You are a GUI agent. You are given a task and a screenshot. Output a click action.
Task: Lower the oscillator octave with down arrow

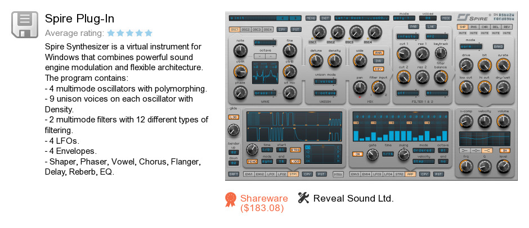(259, 56)
